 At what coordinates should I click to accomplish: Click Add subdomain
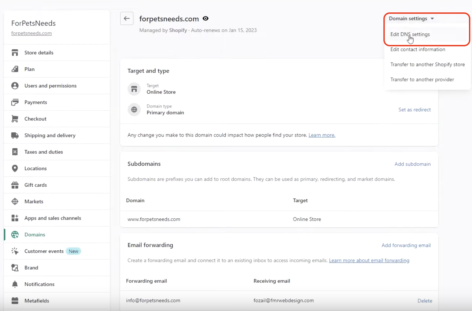point(412,164)
